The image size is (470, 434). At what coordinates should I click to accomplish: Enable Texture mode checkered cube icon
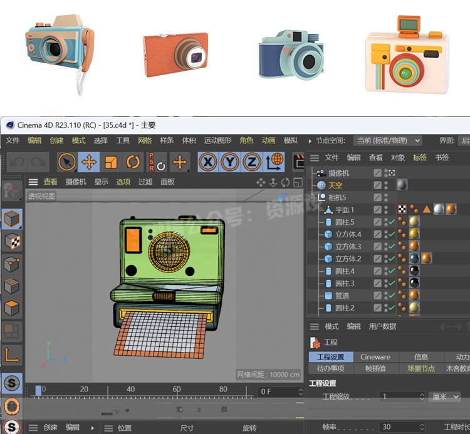click(12, 241)
